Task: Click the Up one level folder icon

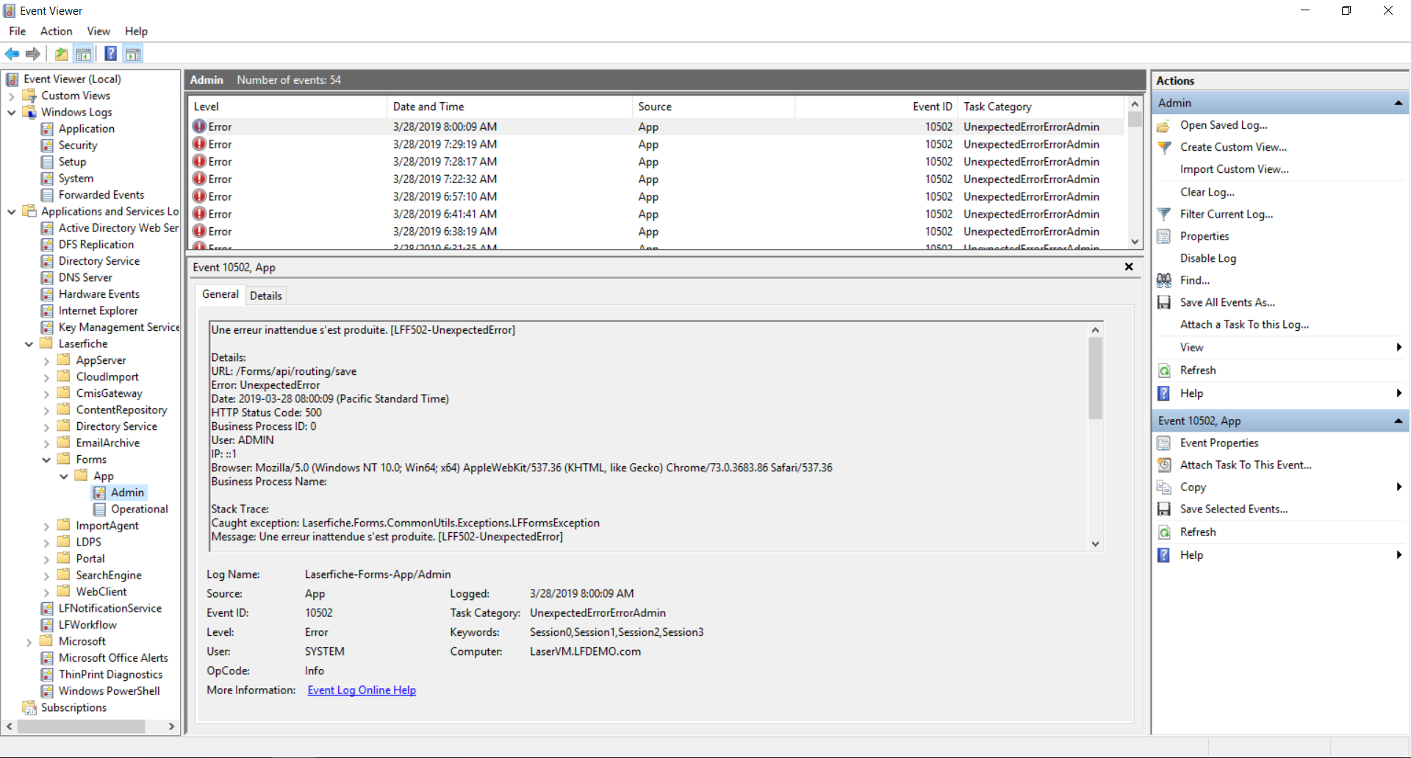Action: pos(62,54)
